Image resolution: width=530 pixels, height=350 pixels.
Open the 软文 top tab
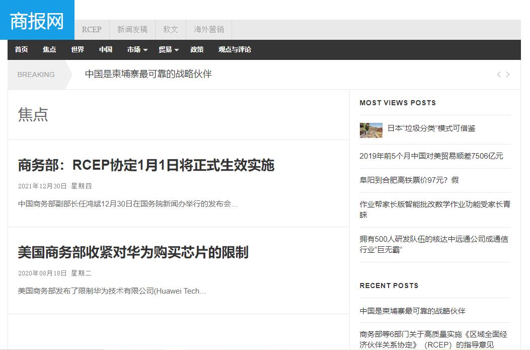[170, 29]
